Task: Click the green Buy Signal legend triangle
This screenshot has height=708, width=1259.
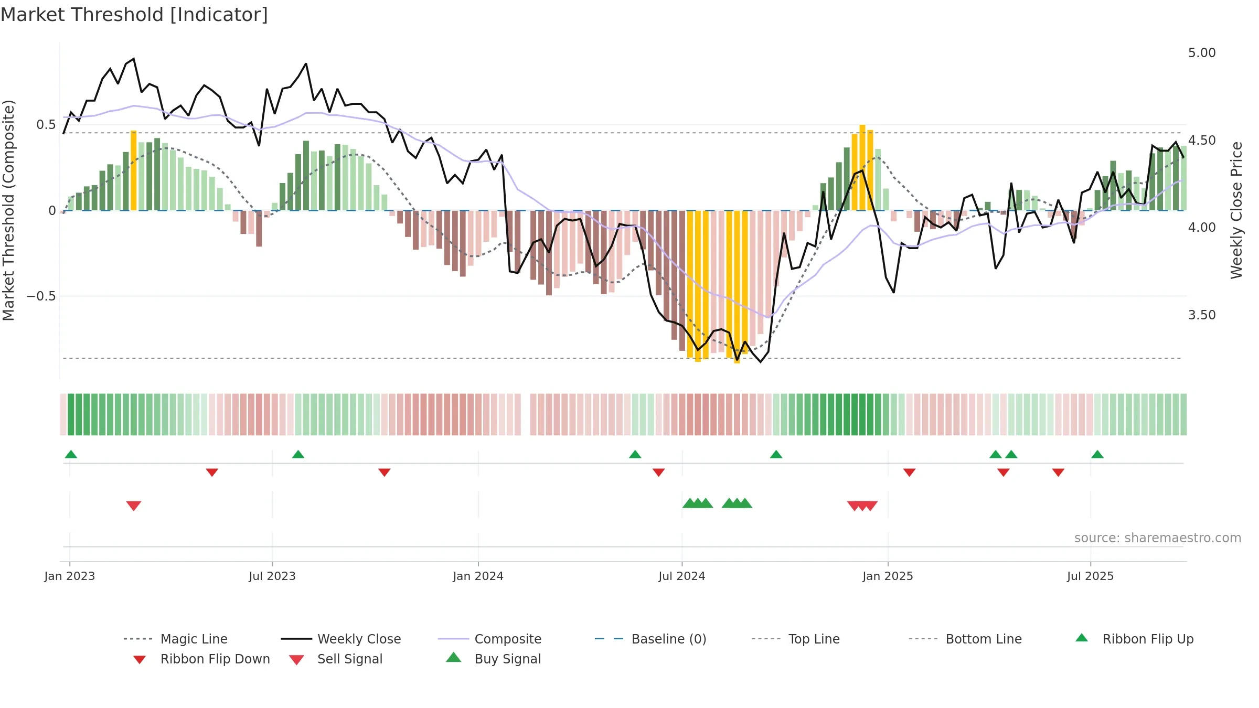Action: point(454,657)
